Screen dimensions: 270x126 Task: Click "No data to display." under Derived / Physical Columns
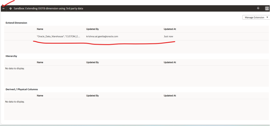coord(15,102)
